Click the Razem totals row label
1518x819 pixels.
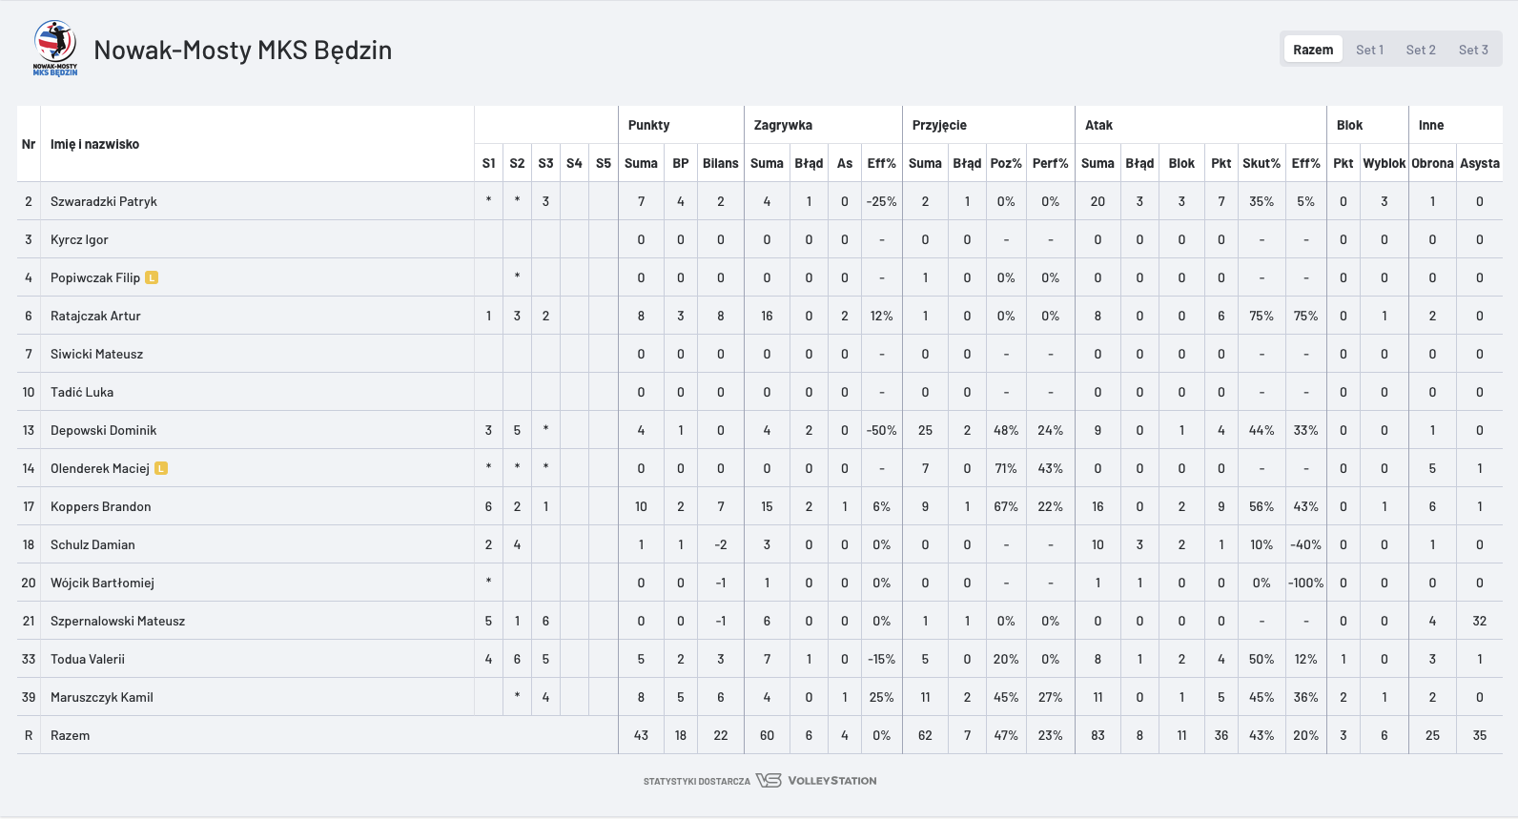(70, 735)
